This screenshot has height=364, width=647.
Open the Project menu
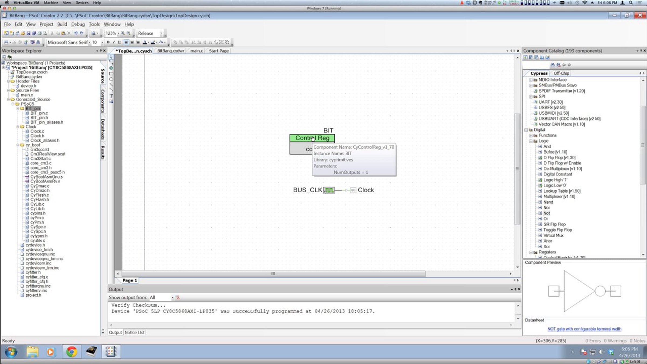46,24
